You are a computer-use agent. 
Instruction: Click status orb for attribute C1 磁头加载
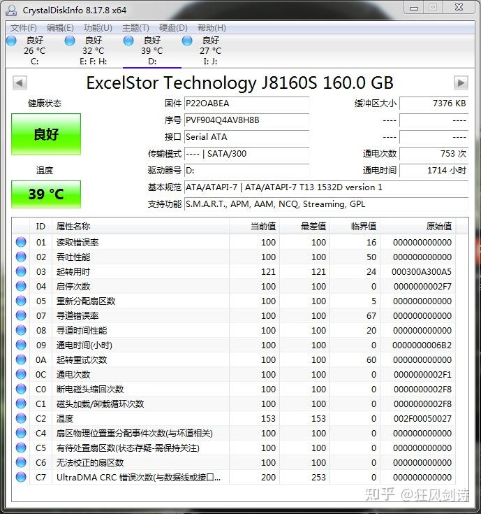pos(21,404)
